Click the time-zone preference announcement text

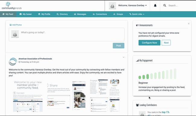(x=159, y=35)
